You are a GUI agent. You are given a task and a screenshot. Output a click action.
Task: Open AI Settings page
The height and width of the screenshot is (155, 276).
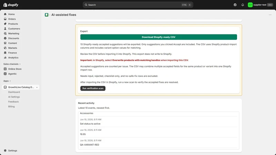click(14, 97)
